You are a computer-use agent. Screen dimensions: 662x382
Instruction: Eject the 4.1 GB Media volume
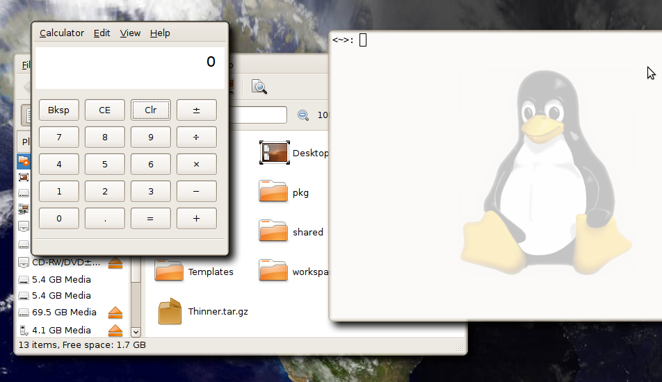click(115, 331)
